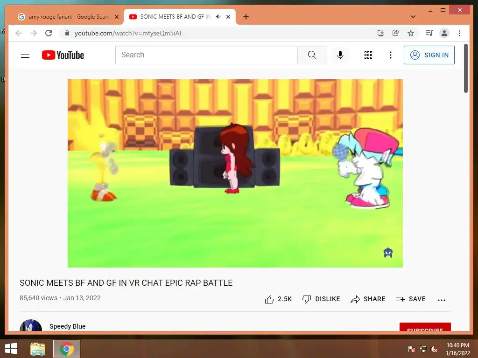Open the Chrome profile avatar

[x=444, y=33]
